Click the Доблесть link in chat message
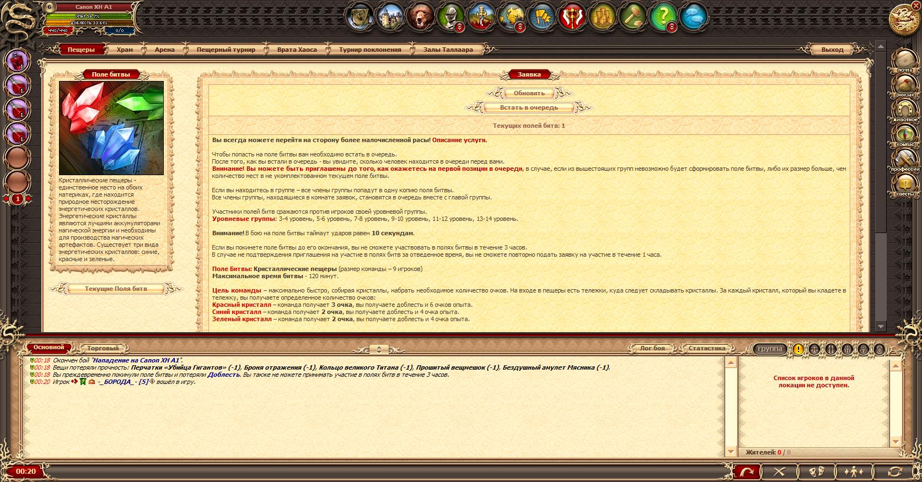Image resolution: width=922 pixels, height=482 pixels. coord(223,375)
